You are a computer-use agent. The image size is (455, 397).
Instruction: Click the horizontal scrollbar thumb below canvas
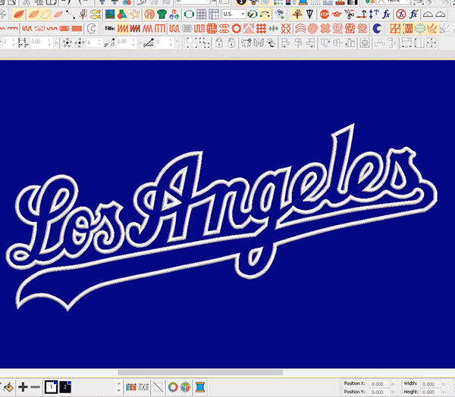200,372
